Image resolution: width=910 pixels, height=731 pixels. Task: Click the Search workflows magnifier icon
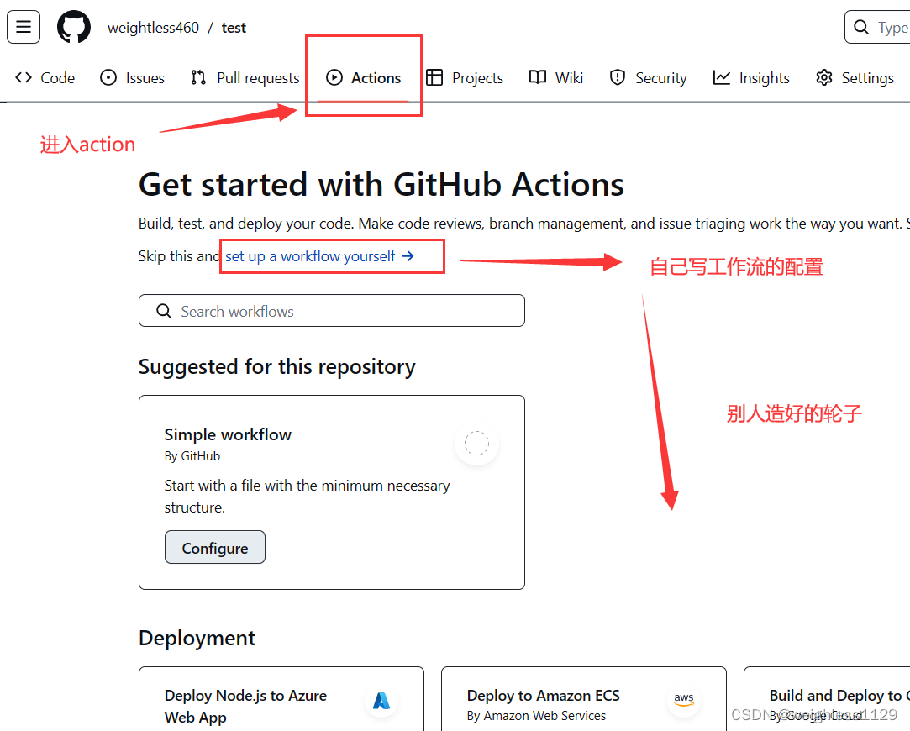(x=164, y=312)
